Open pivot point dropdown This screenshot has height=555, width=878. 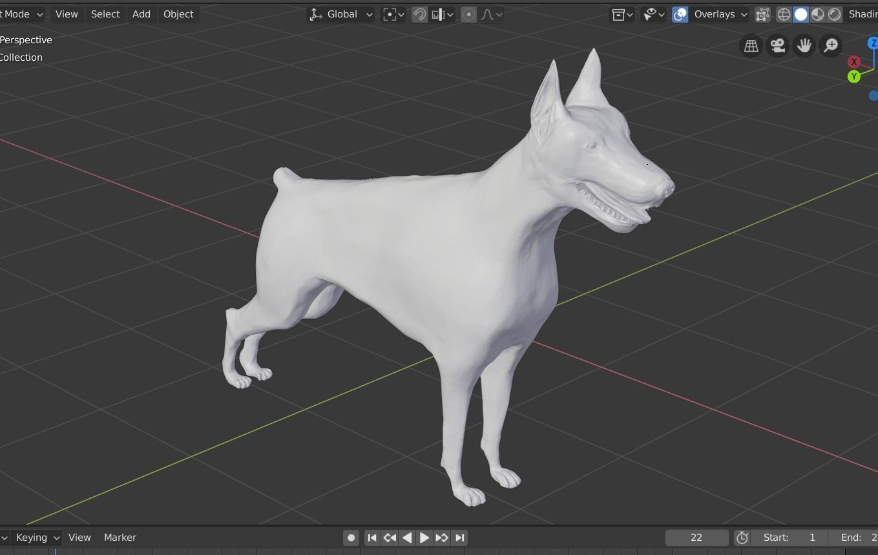point(393,14)
